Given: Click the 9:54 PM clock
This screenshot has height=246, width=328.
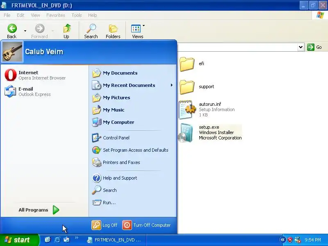Looking at the screenshot, I should pos(313,240).
